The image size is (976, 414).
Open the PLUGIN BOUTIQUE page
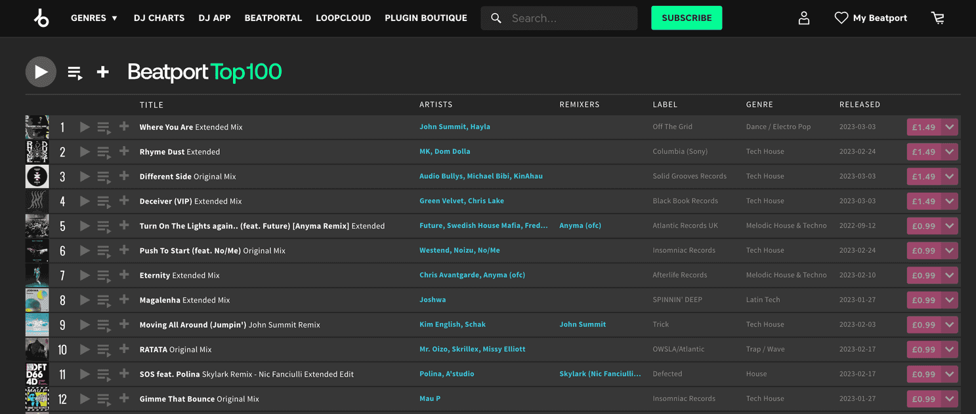click(x=425, y=18)
